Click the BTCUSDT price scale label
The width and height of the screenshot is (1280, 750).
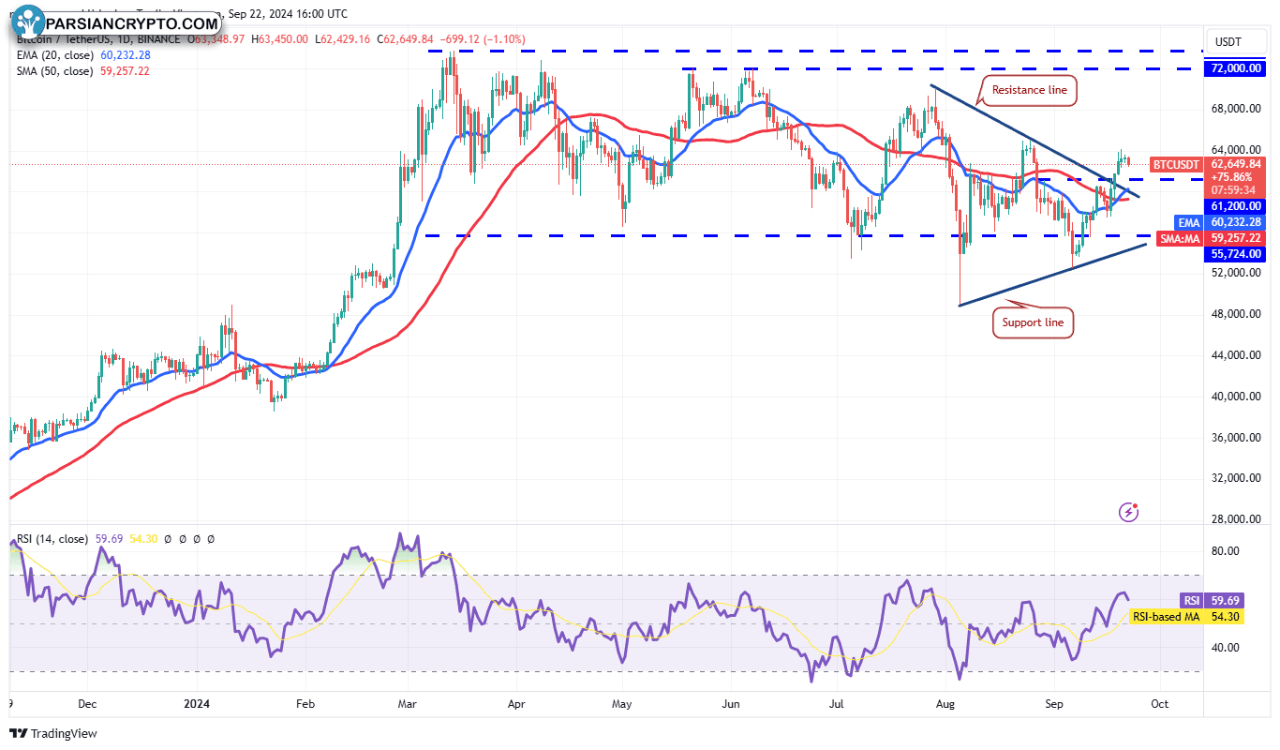1175,164
